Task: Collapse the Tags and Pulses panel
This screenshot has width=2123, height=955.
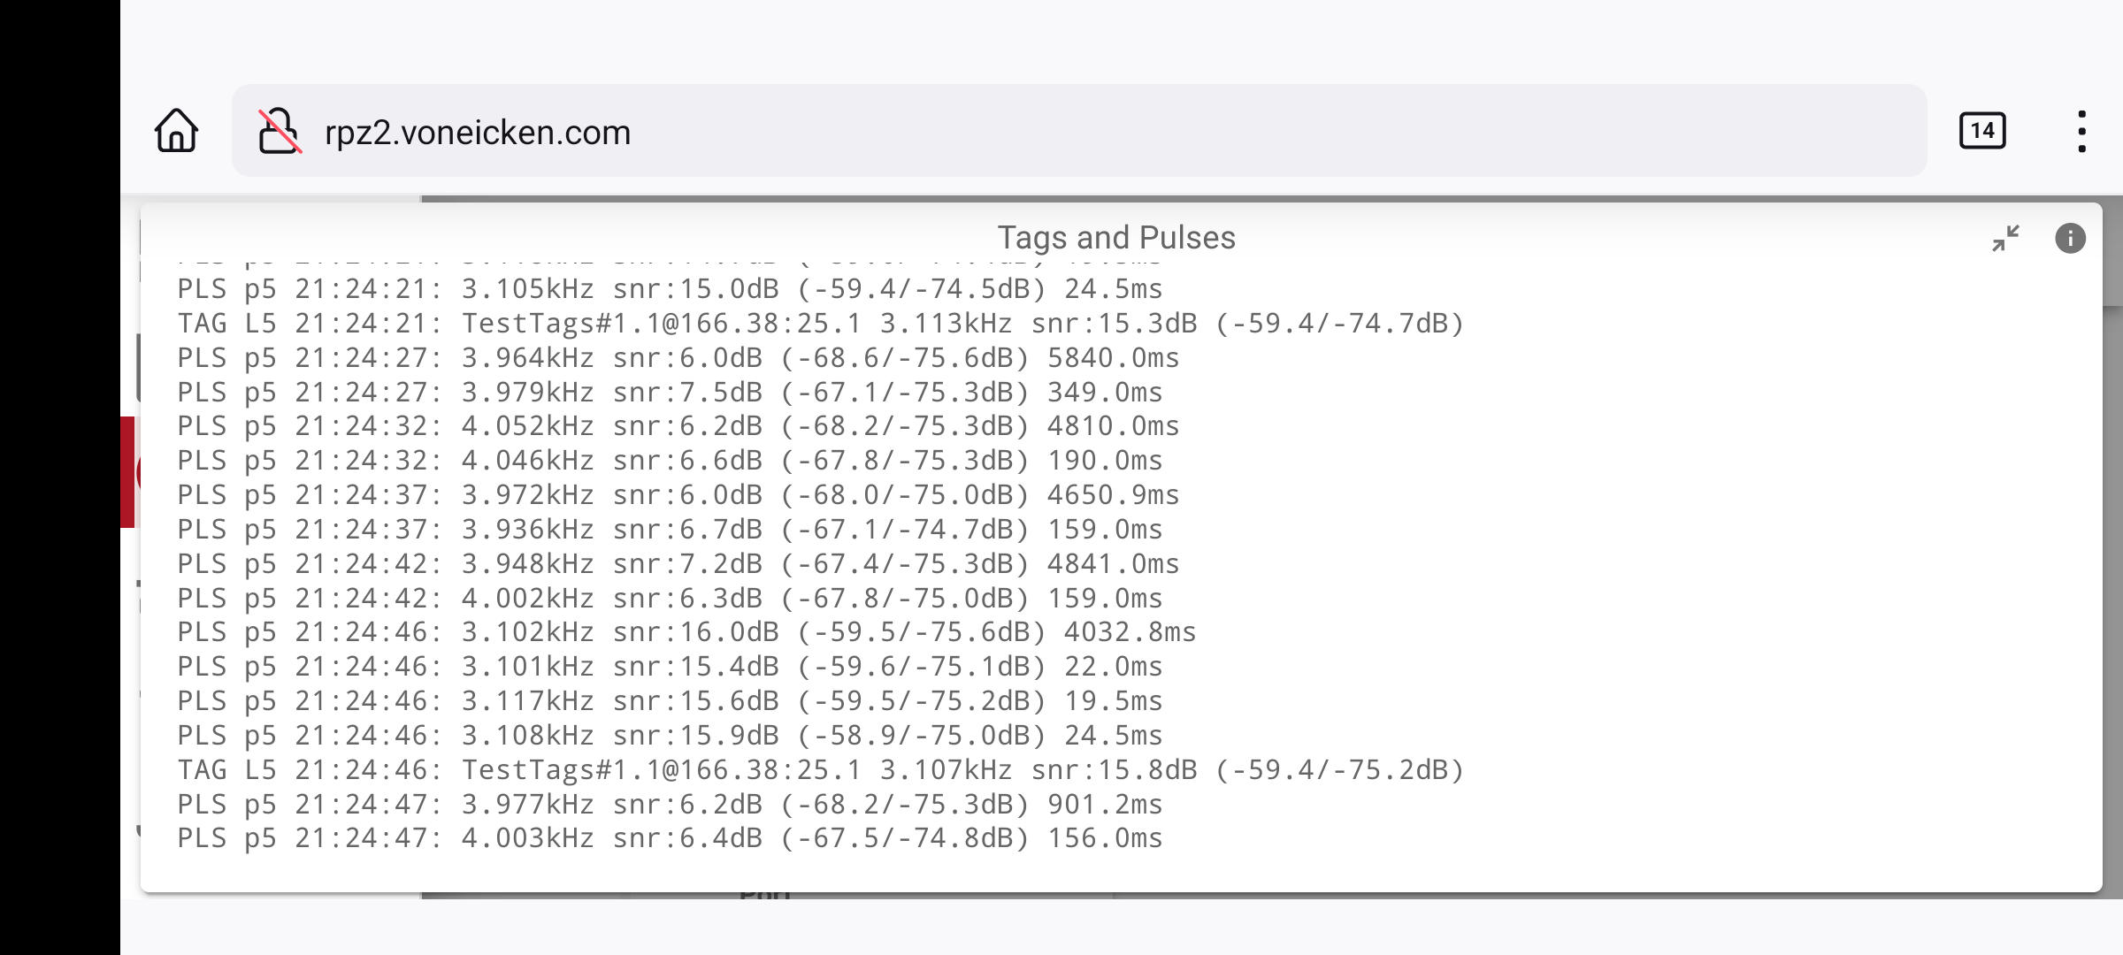Action: tap(2005, 238)
